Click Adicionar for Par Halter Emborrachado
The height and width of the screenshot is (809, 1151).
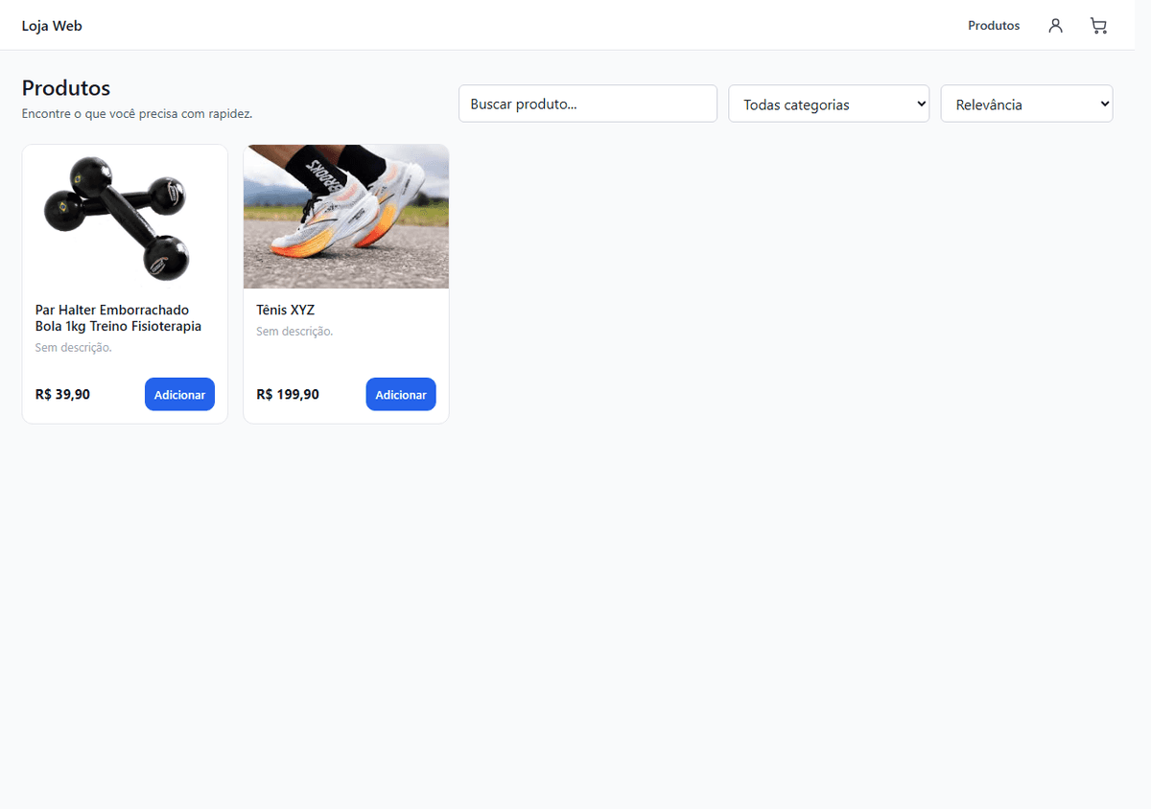[179, 394]
